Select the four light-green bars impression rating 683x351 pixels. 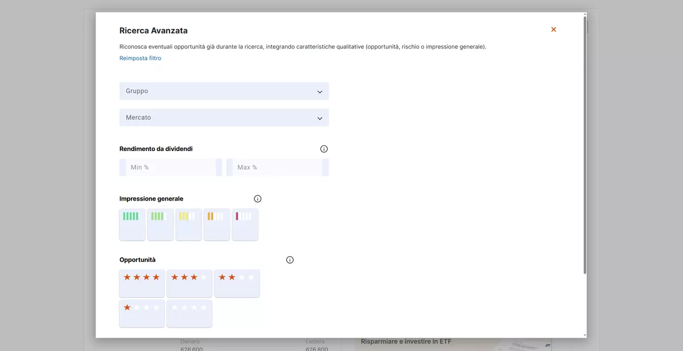[161, 224]
